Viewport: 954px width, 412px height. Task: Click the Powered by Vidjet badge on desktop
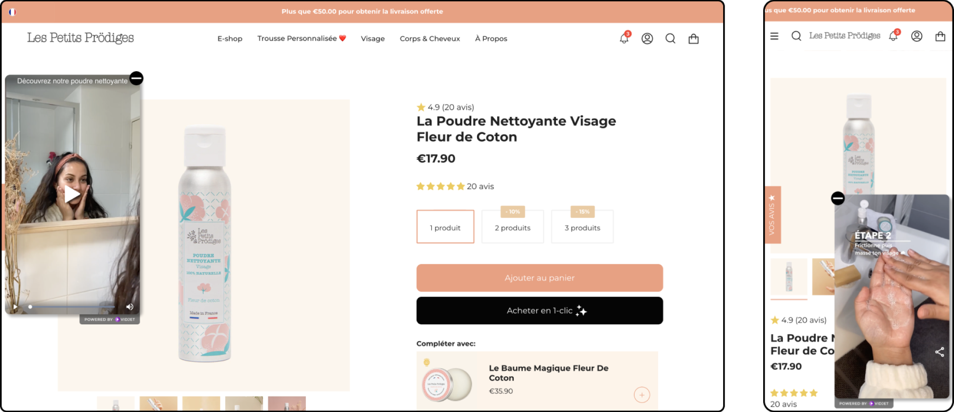[109, 319]
